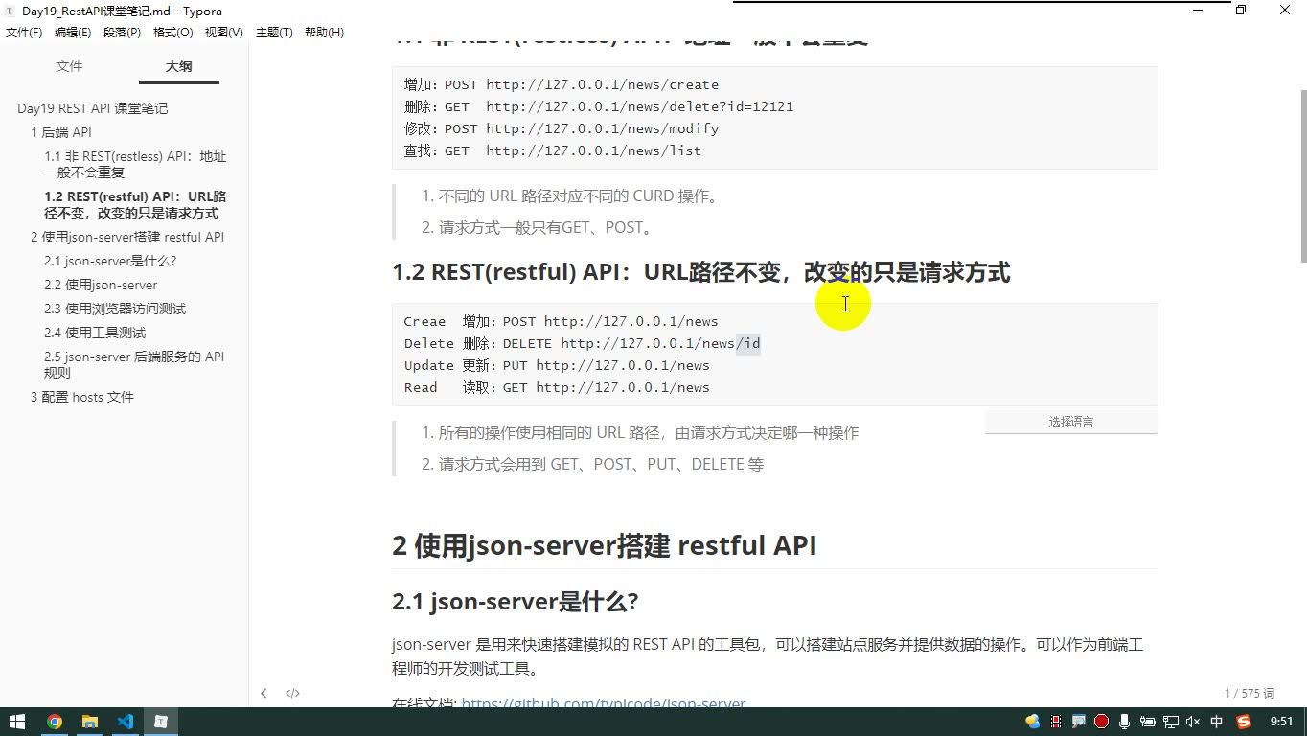1307x736 pixels.
Task: Open the muted volume tray icon
Action: coord(1193,722)
